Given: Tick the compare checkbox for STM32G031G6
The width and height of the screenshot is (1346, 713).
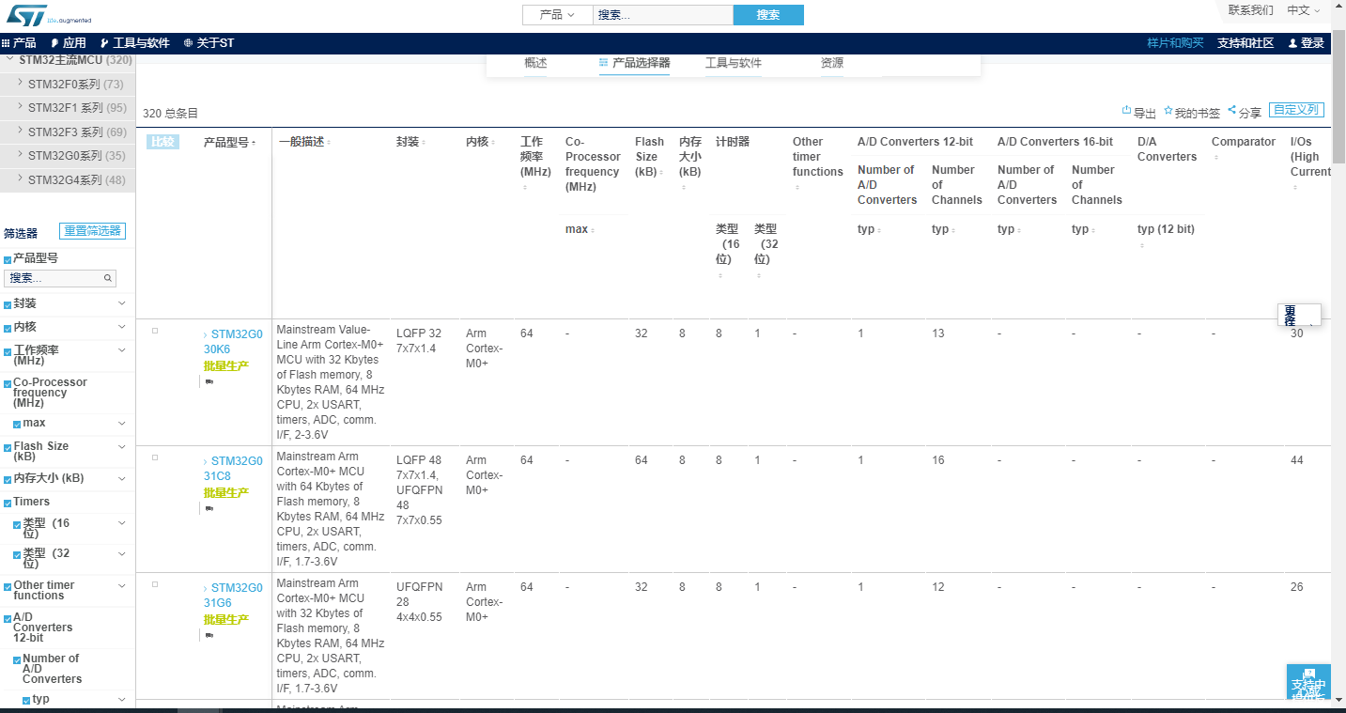Looking at the screenshot, I should click(x=155, y=584).
